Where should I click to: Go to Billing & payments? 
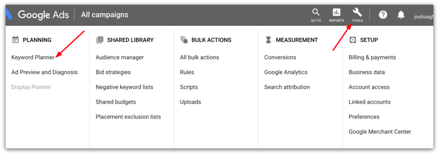[372, 58]
